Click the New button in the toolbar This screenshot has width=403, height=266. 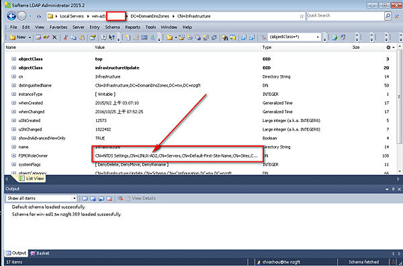click(x=17, y=38)
